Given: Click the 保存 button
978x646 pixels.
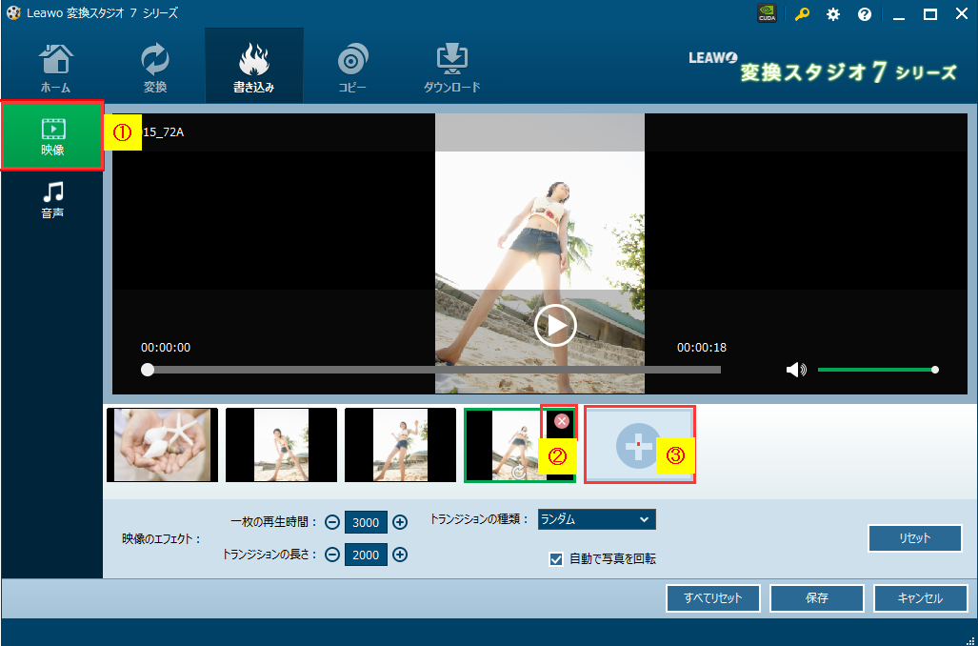Looking at the screenshot, I should [816, 598].
